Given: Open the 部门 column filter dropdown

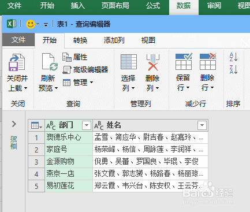Looking at the screenshot, I should point(87,125).
